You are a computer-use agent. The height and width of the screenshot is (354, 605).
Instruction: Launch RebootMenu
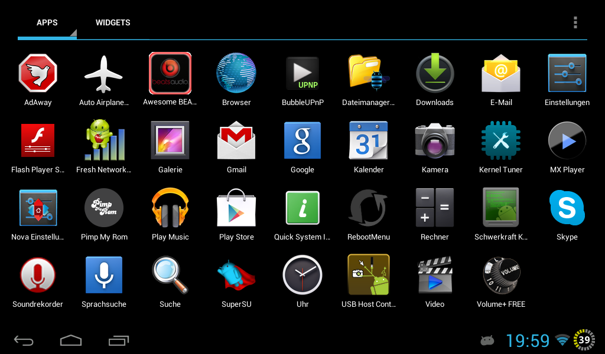coord(369,208)
